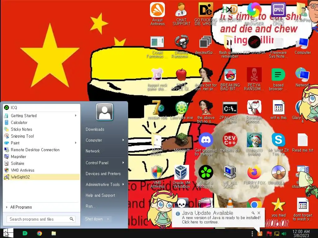Click the Java Update Available notification text
The height and width of the screenshot is (238, 318).
click(x=207, y=213)
